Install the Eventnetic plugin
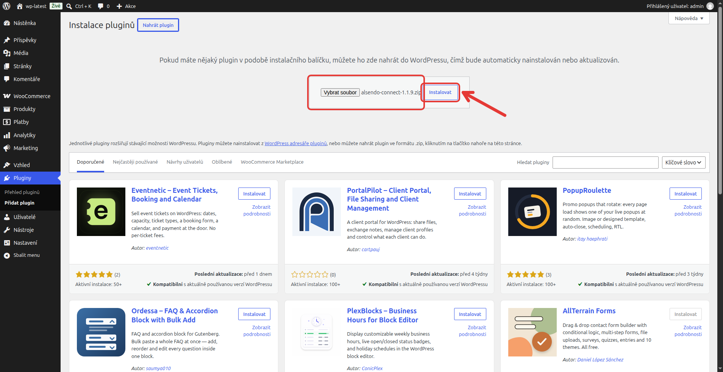Viewport: 723px width, 372px height. coord(254,194)
